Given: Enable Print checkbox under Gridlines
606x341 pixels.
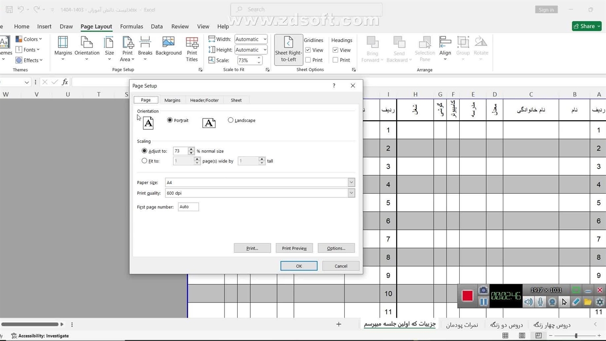Looking at the screenshot, I should pyautogui.click(x=308, y=60).
